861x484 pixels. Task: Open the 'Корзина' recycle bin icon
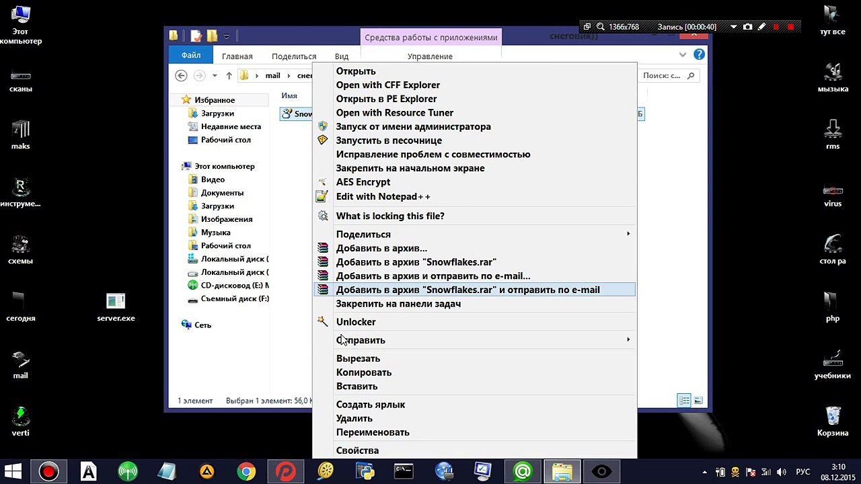pos(833,421)
